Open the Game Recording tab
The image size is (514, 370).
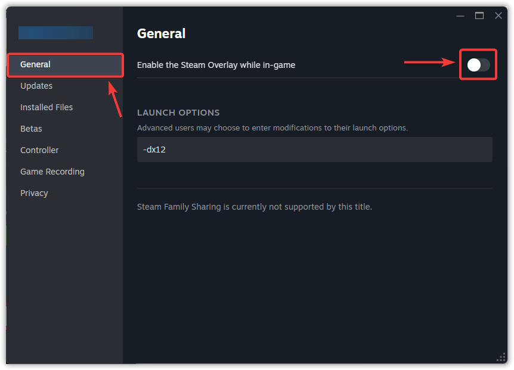[52, 172]
